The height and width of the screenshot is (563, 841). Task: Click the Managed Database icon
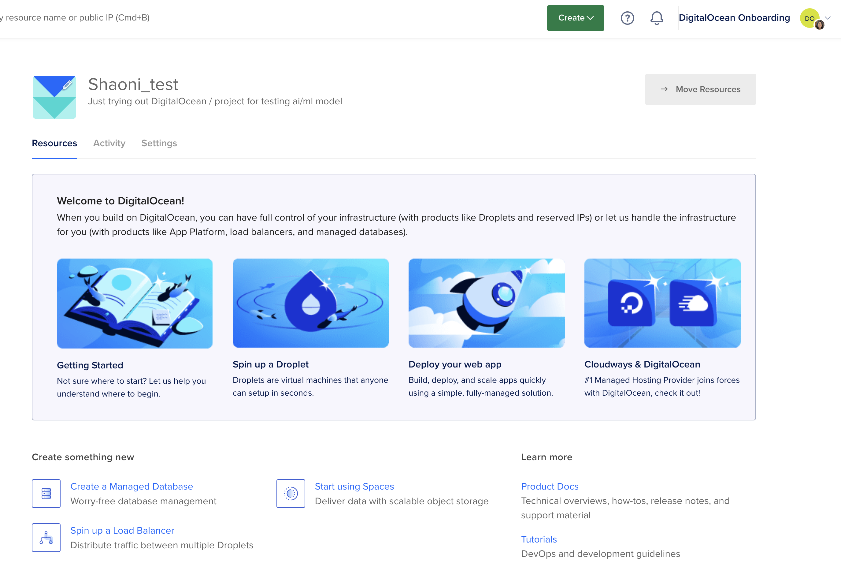46,493
